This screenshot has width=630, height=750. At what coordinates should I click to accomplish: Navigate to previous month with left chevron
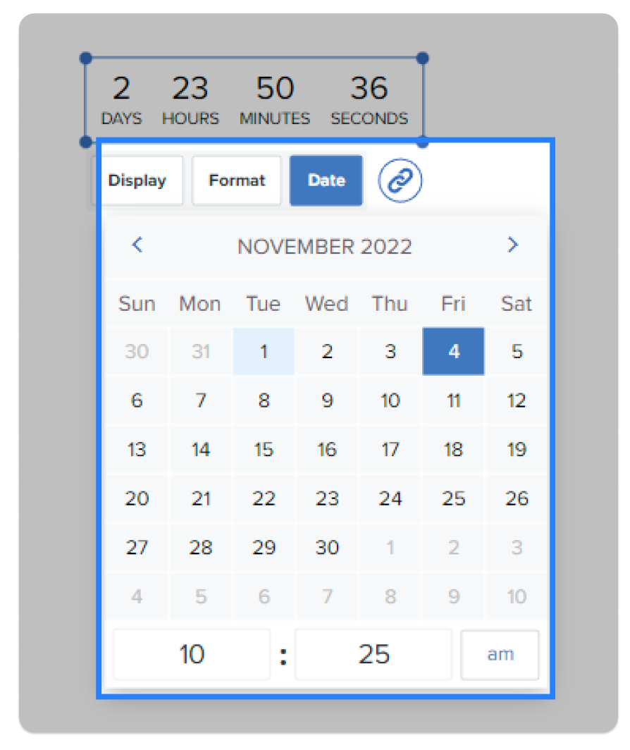pyautogui.click(x=137, y=245)
